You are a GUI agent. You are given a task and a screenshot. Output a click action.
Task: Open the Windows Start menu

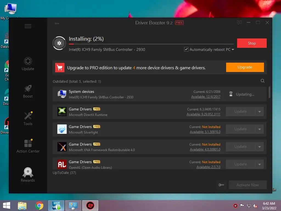(7, 206)
